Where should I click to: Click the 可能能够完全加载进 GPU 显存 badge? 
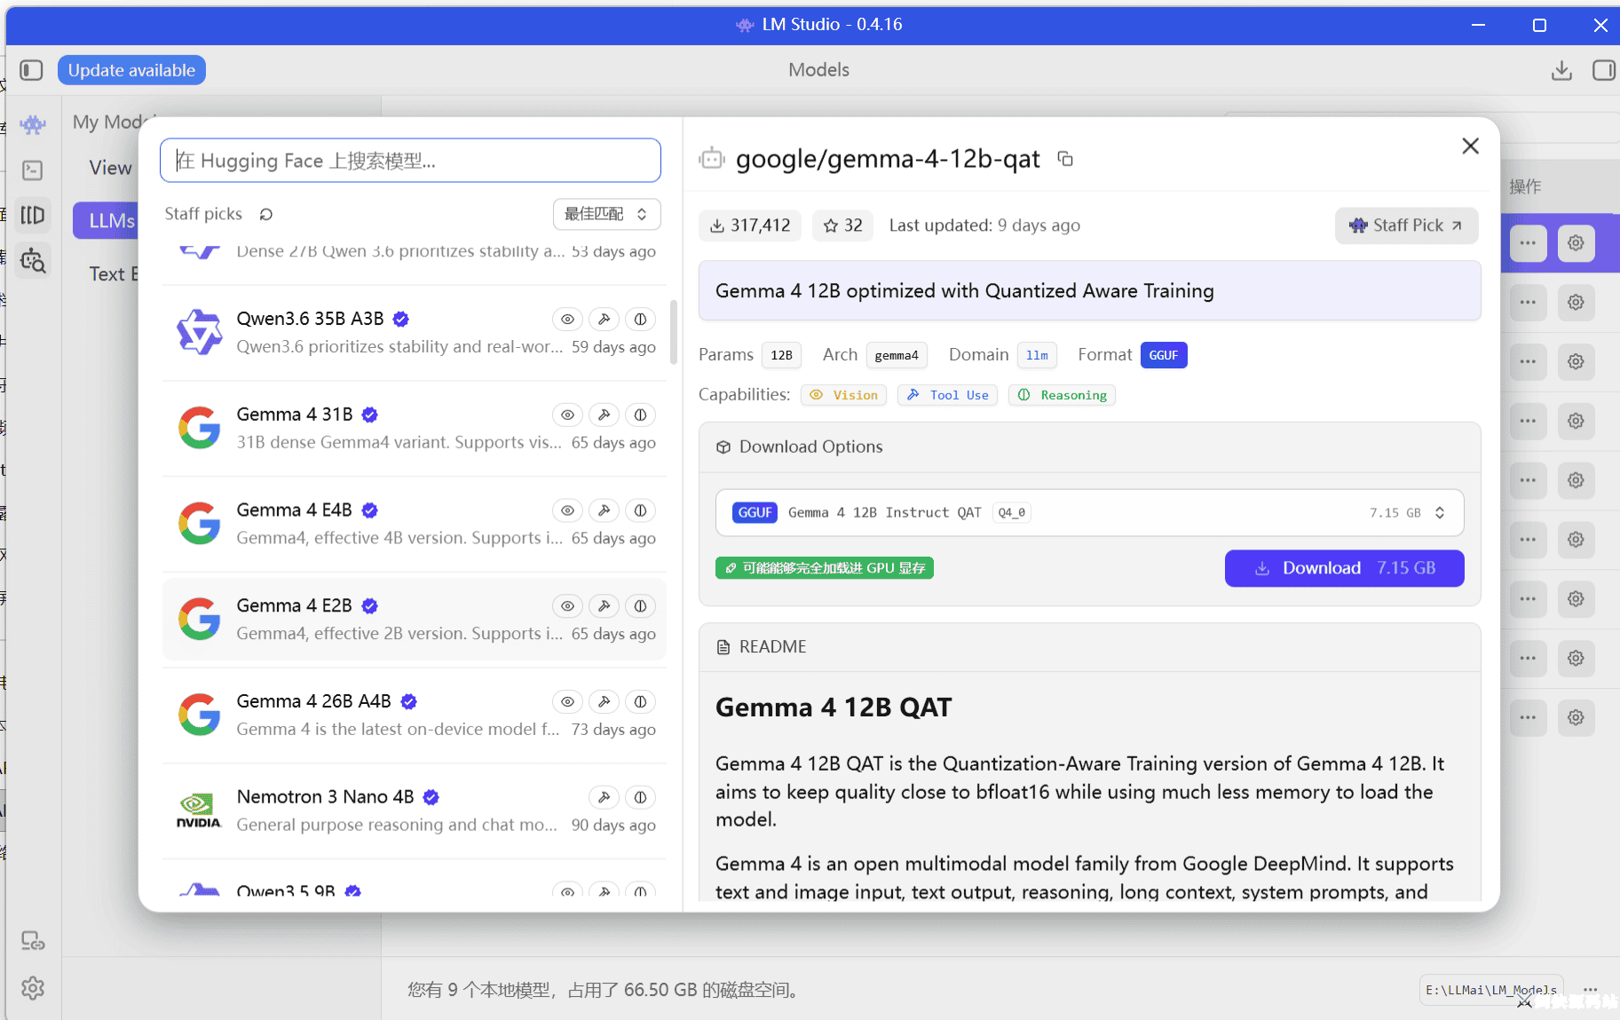pyautogui.click(x=825, y=568)
